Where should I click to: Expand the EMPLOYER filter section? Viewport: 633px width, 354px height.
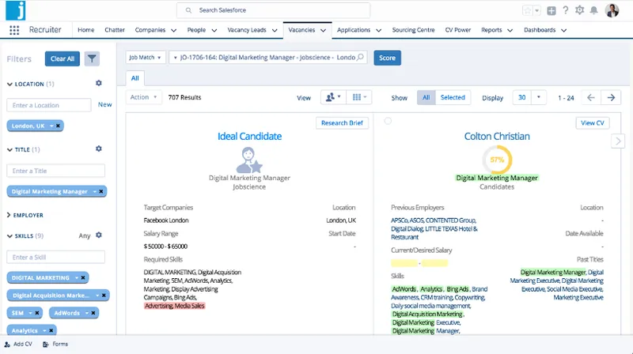click(x=9, y=215)
